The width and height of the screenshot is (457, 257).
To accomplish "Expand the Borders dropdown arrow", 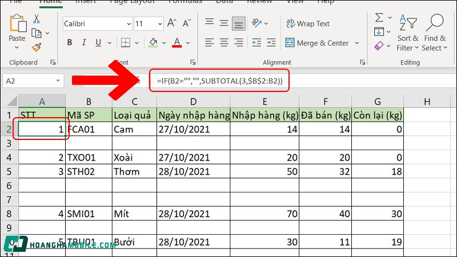I will 137,43.
